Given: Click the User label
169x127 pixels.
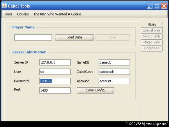Looking at the screenshot, I should [x=17, y=72].
